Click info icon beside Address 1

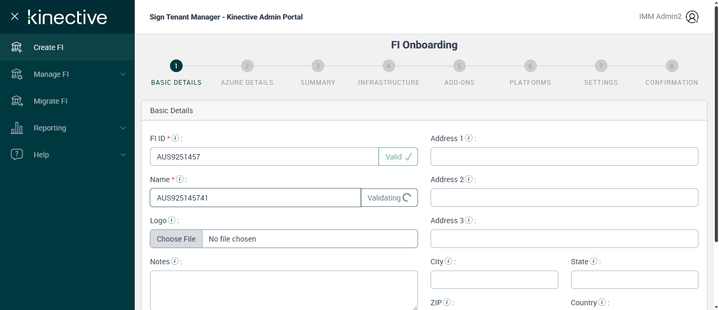[468, 138]
